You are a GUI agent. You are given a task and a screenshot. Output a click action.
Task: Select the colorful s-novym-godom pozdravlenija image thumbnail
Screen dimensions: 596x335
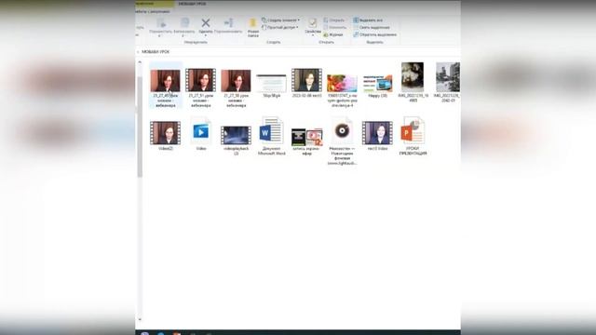coord(342,84)
